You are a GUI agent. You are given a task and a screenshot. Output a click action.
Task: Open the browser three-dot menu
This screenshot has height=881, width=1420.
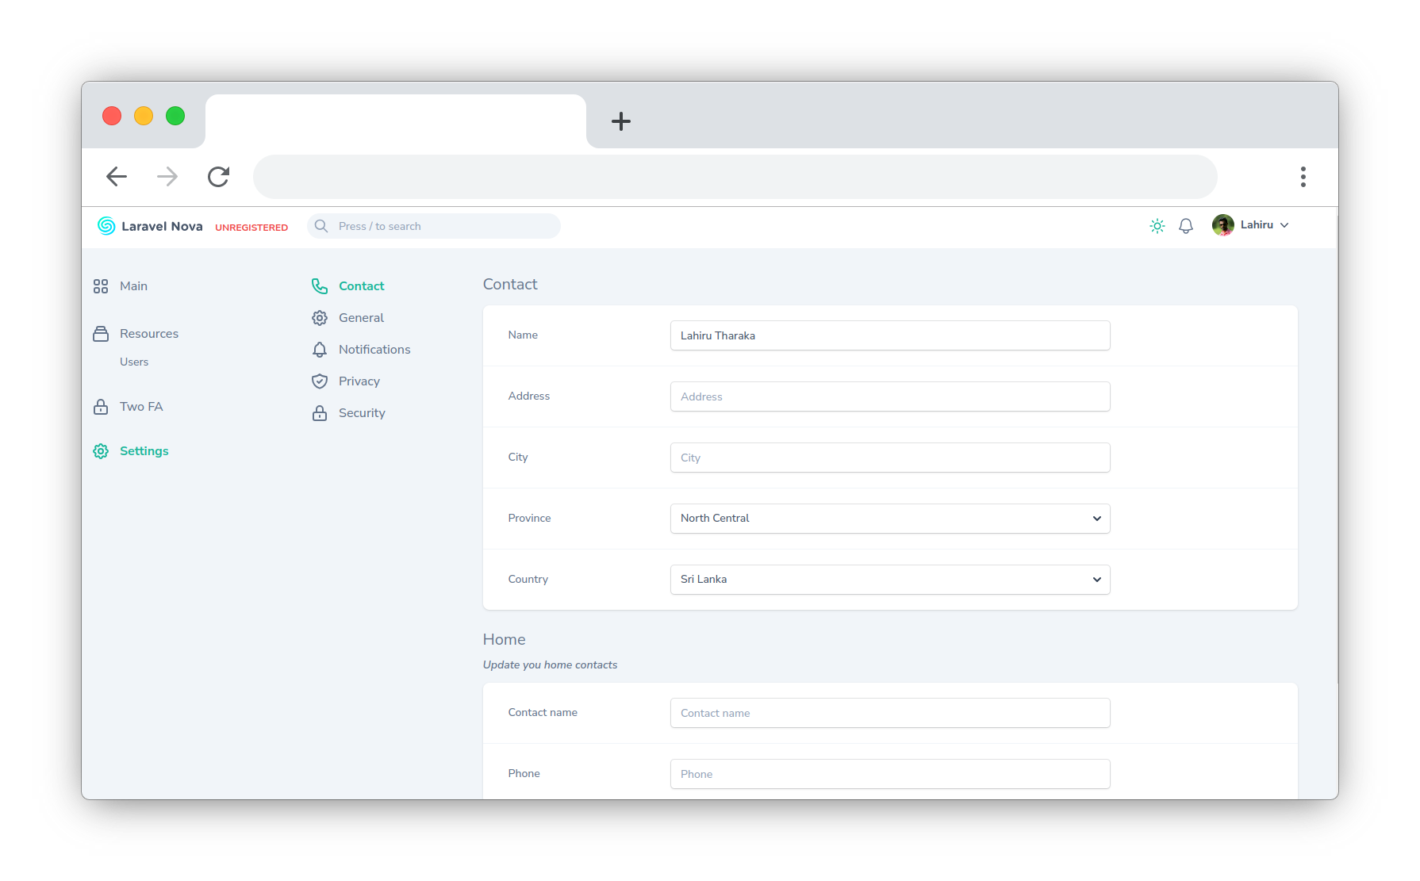(1303, 177)
